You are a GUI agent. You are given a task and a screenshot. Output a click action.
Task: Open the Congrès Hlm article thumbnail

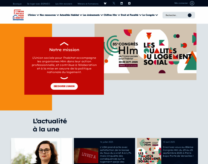click(149, 151)
